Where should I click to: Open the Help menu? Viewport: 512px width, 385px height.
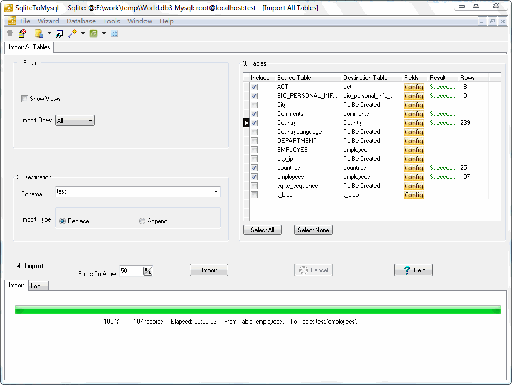[167, 21]
